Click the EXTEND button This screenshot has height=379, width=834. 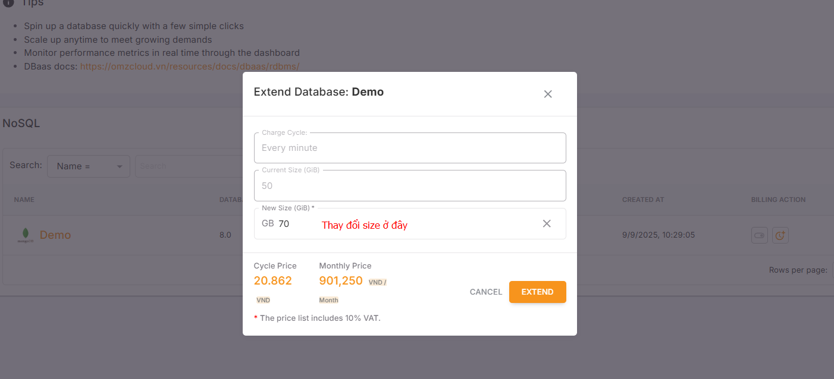click(537, 292)
